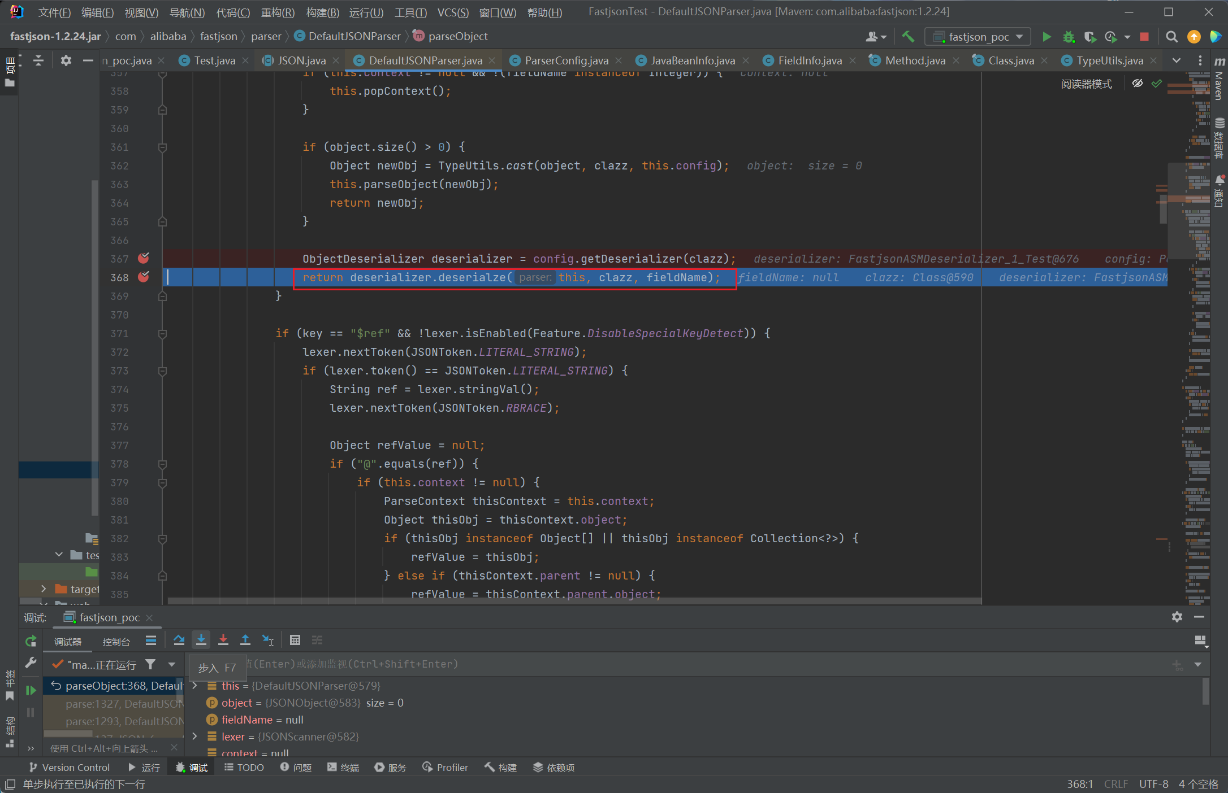The height and width of the screenshot is (793, 1228).
Task: Click the Step Over debugger icon
Action: 179,640
